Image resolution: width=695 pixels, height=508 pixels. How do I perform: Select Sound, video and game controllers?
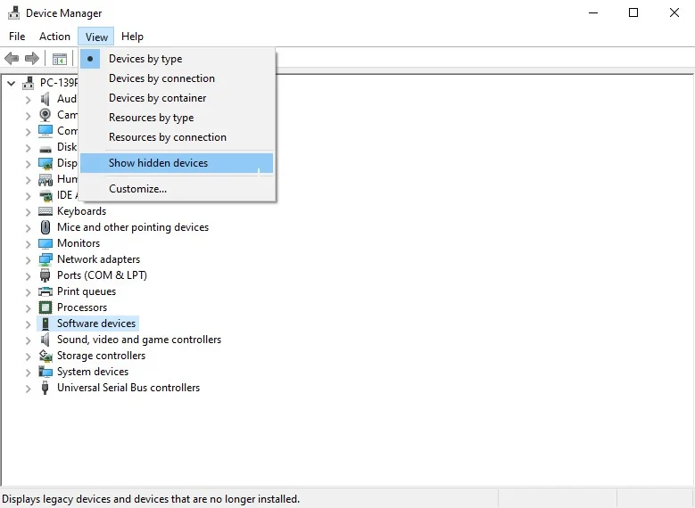coord(139,340)
